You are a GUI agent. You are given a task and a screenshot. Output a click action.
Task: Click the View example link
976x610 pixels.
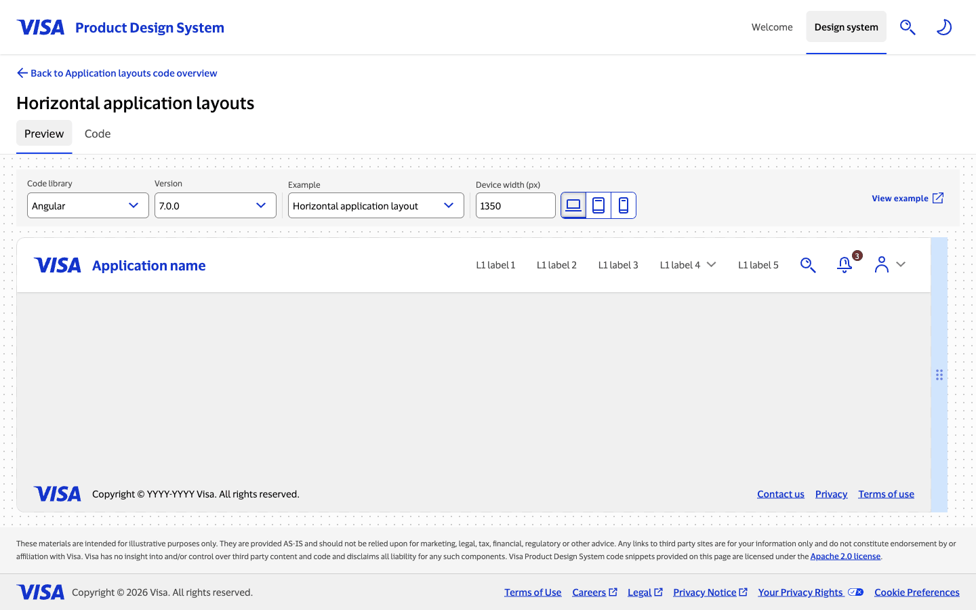tap(908, 198)
